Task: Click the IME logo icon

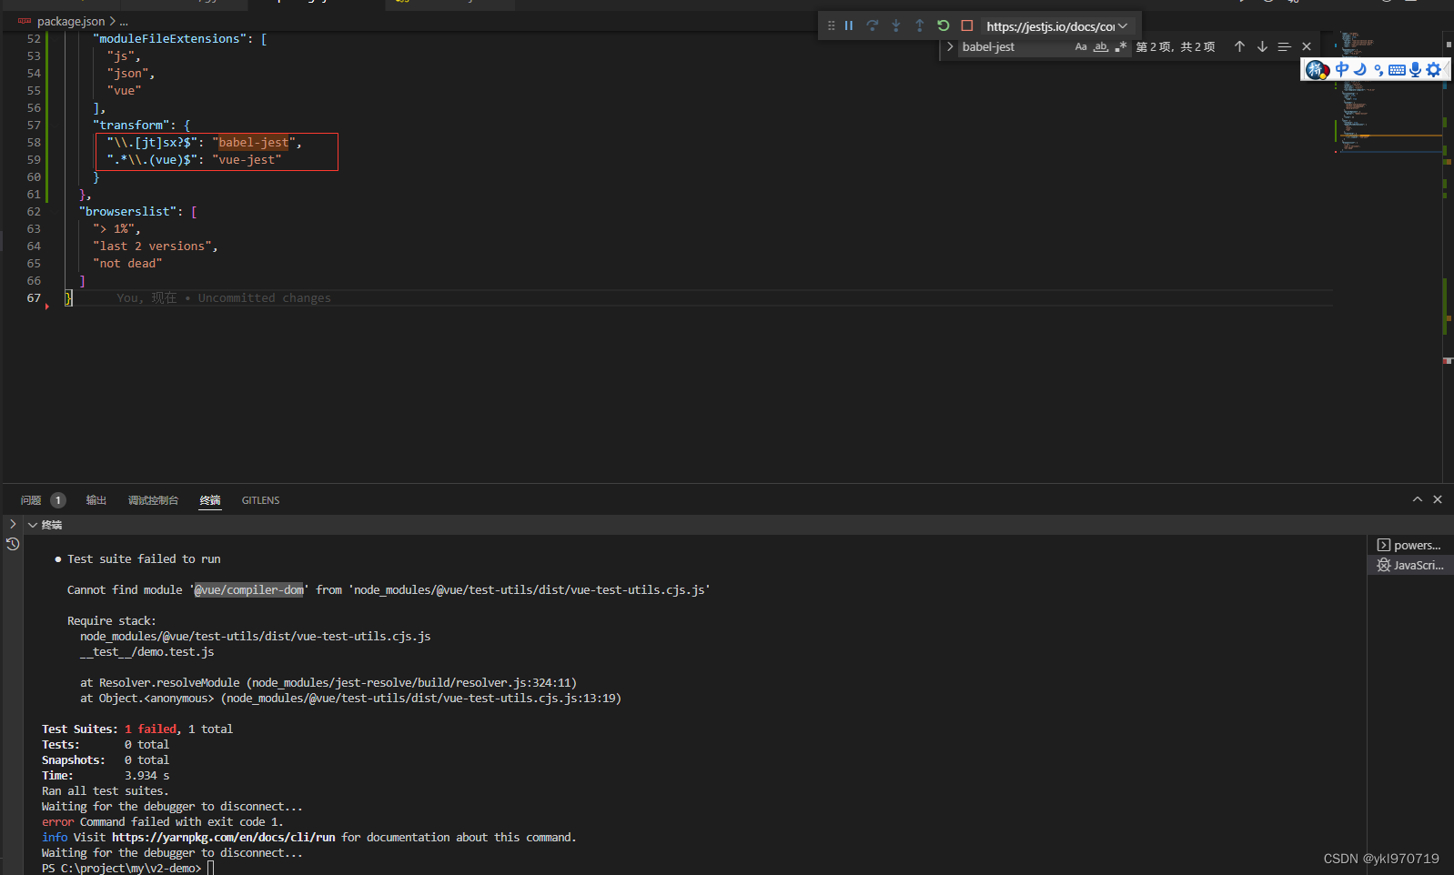Action: 1317,69
